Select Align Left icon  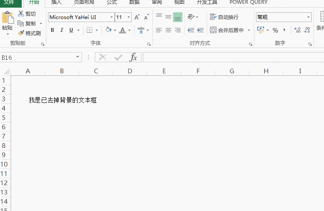[x=159, y=30]
